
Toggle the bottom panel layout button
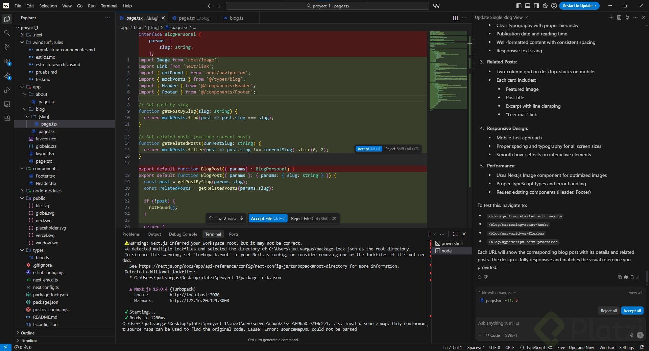pyautogui.click(x=528, y=6)
